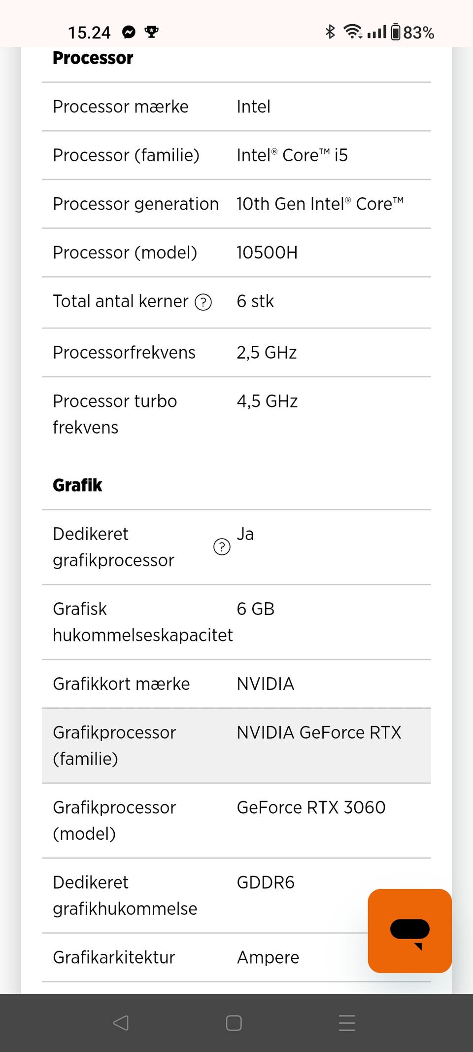Tap the trophy notification icon in status bar

click(x=151, y=33)
